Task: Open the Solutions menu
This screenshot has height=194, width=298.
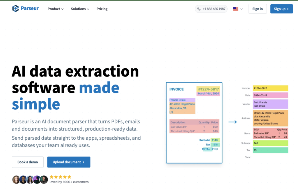Action: click(80, 9)
